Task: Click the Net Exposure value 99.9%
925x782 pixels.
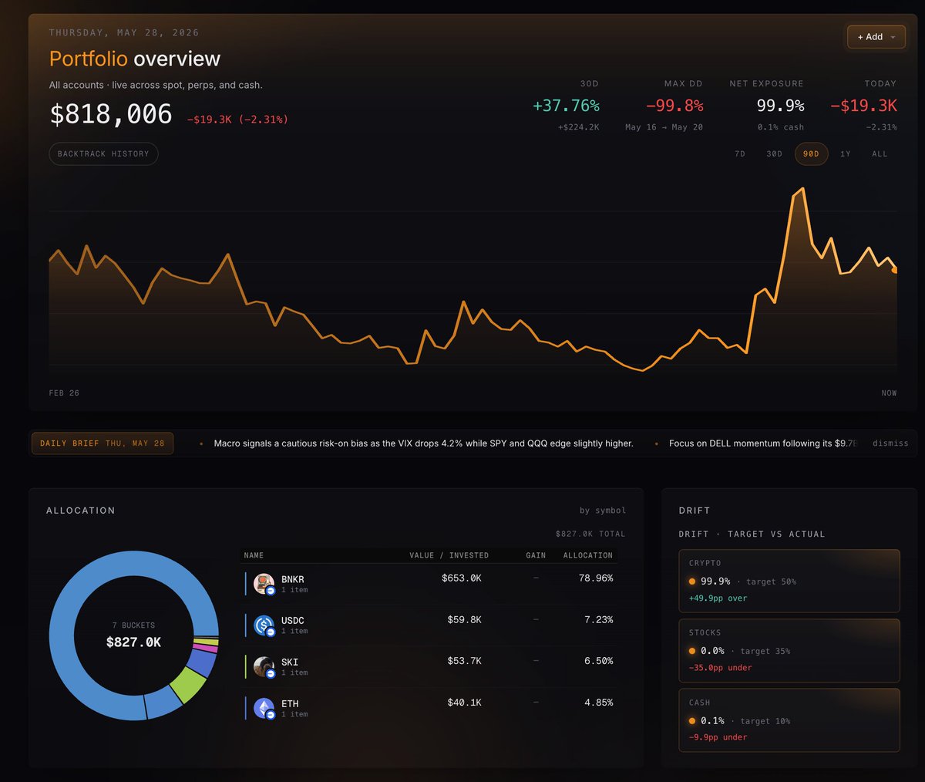Action: click(x=780, y=106)
